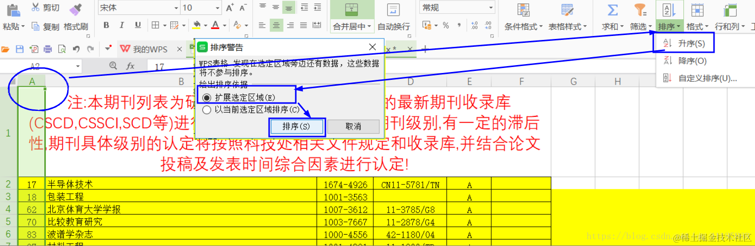
Task: Click the Format (格式) grid icon
Action: pyautogui.click(x=697, y=10)
